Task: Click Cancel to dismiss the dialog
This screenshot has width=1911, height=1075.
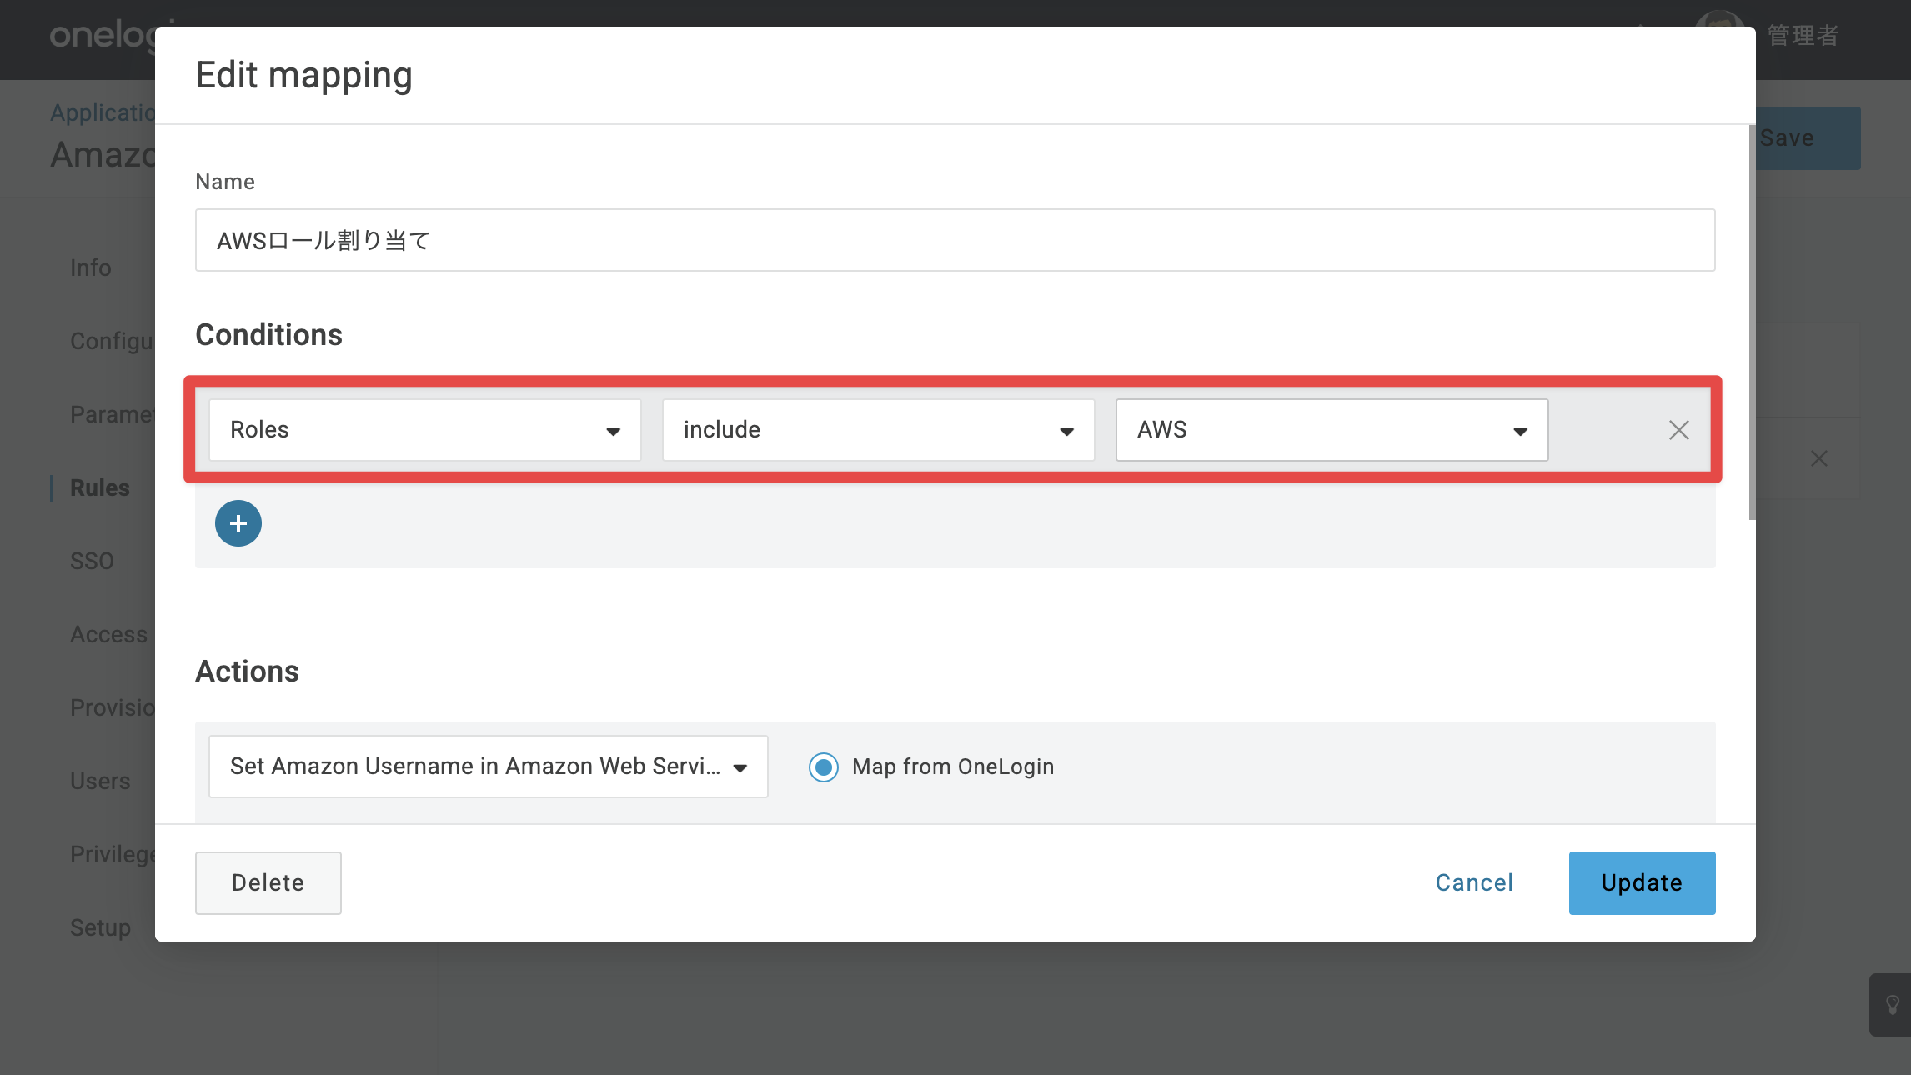Action: 1474,883
